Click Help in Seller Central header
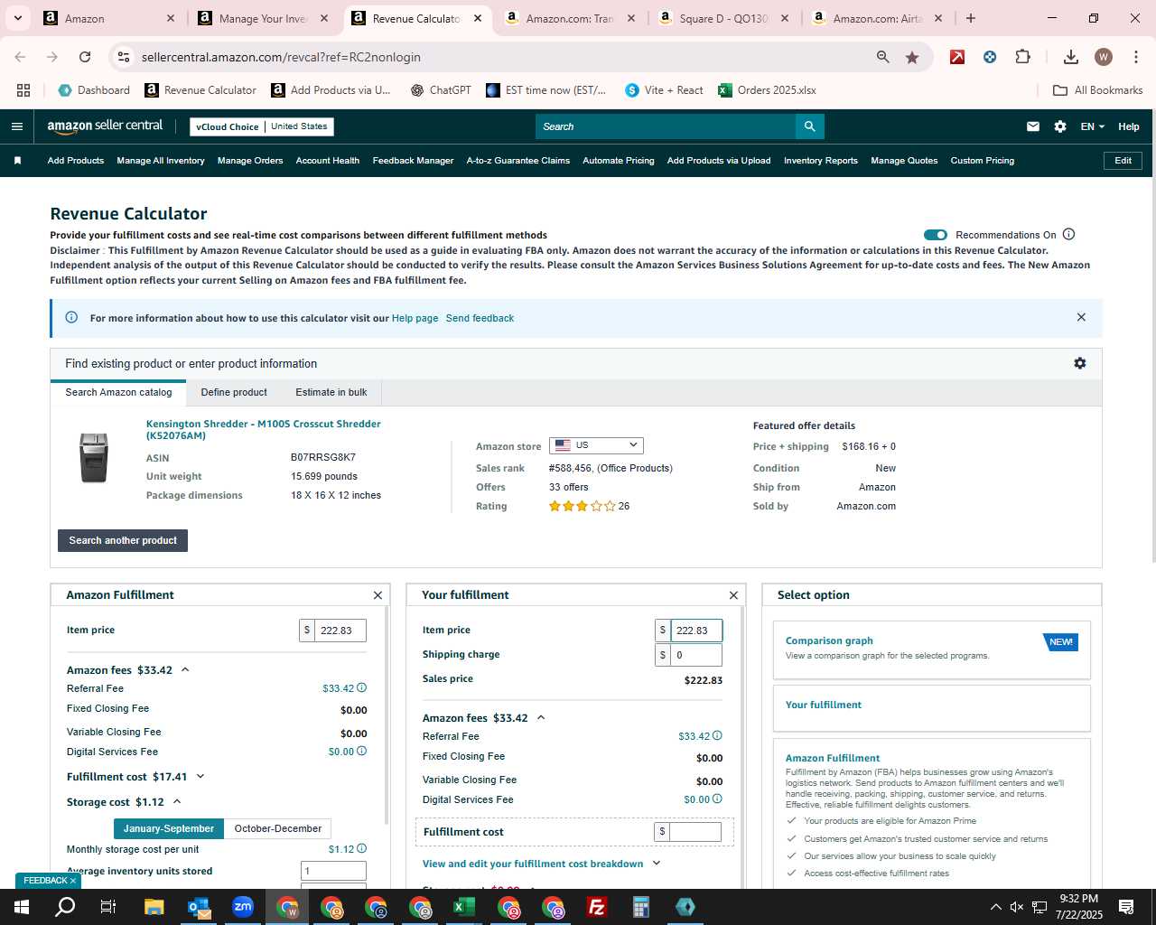The image size is (1156, 925). tap(1129, 126)
